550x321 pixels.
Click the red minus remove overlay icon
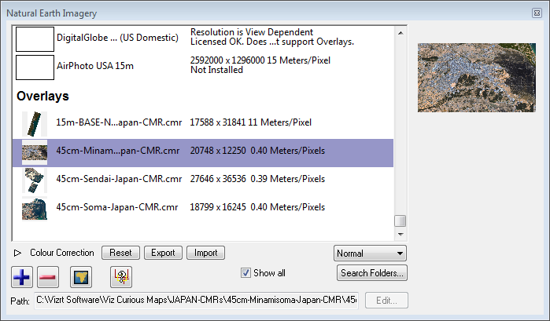[47, 276]
